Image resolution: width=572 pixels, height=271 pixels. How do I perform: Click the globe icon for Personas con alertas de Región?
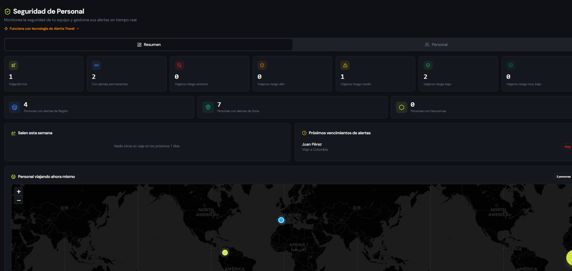click(x=15, y=107)
